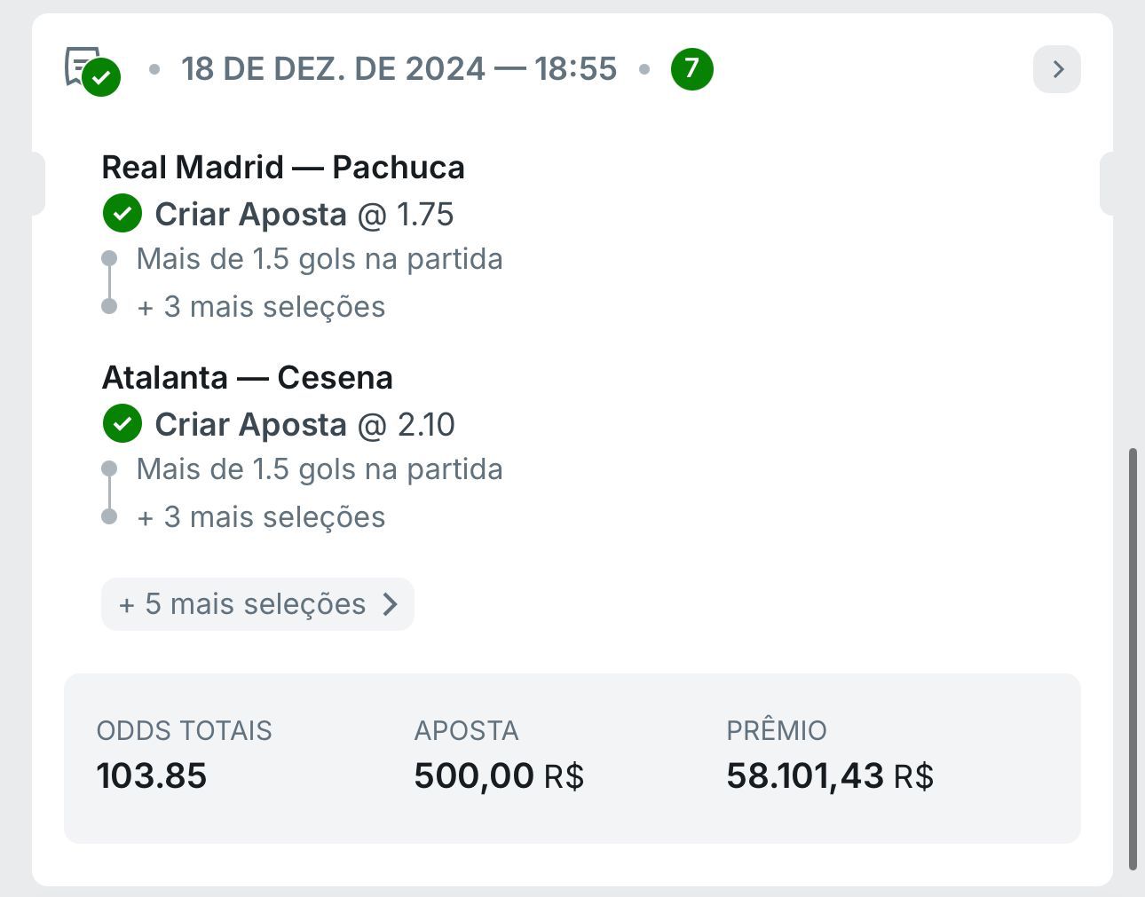Click the Prêmio 58.101,43 R$ amount
This screenshot has height=897, width=1145.
click(830, 775)
